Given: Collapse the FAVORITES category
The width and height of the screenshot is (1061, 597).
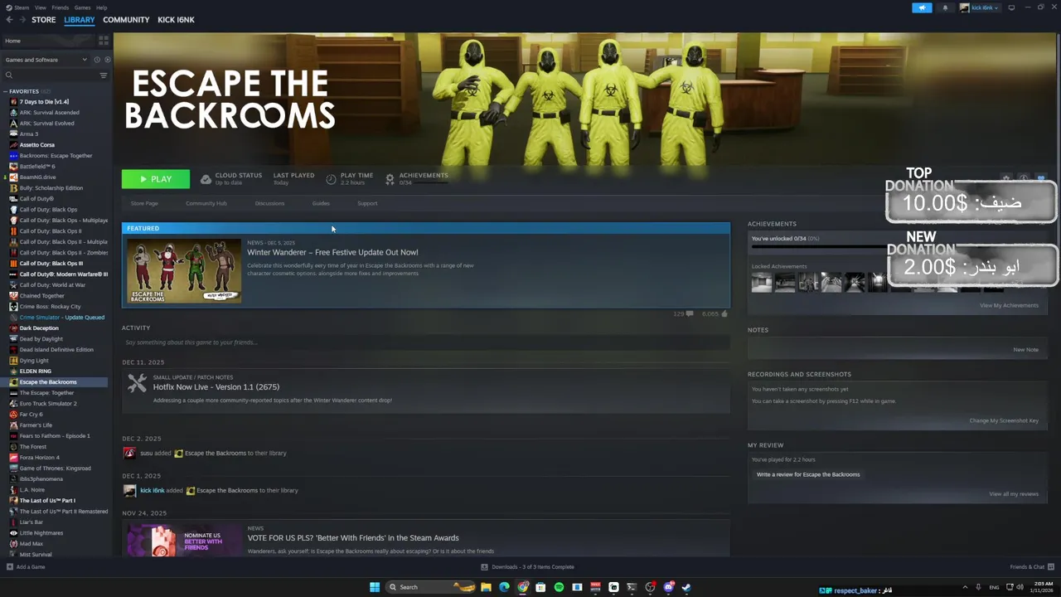Looking at the screenshot, I should 6,91.
